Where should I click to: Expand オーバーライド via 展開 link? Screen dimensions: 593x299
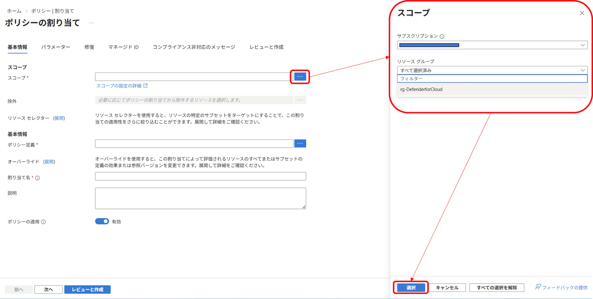tap(49, 162)
